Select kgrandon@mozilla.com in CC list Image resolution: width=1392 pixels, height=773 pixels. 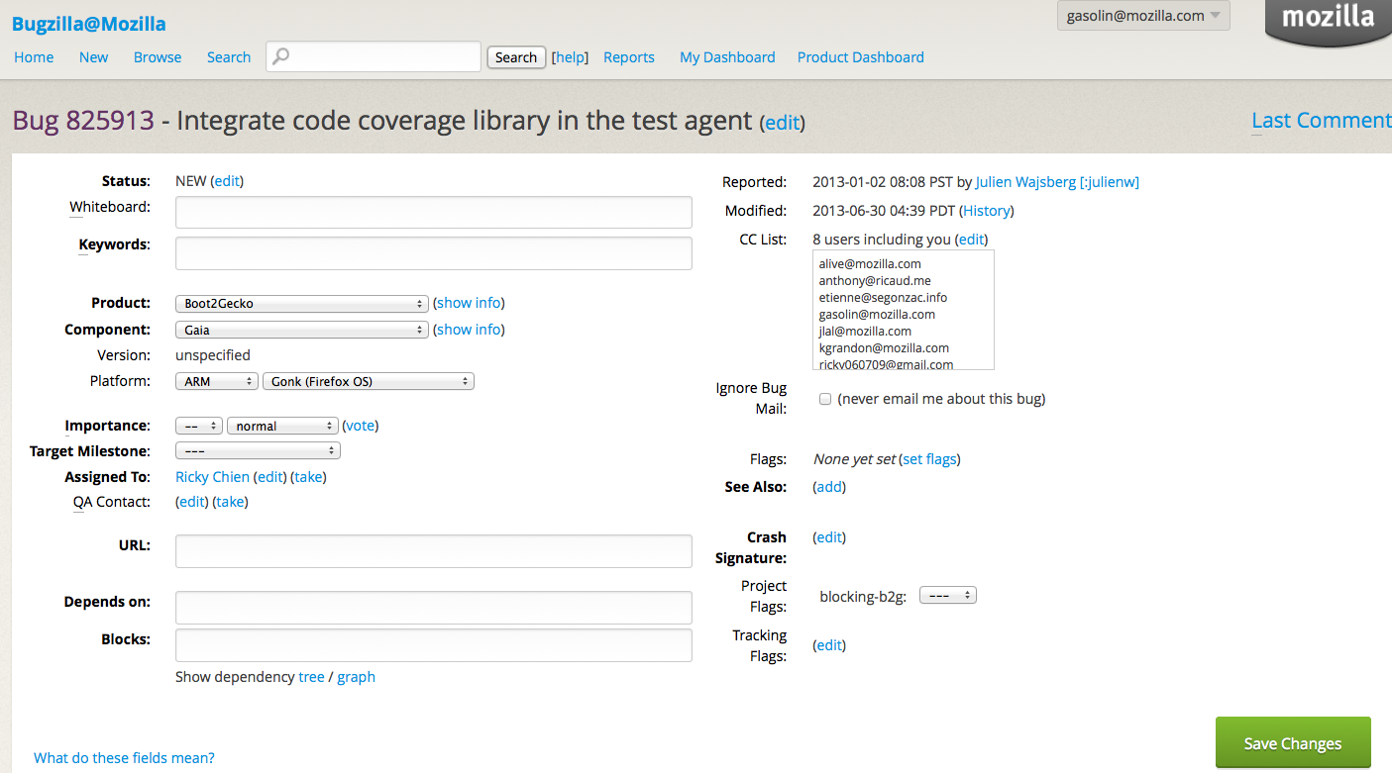(884, 348)
